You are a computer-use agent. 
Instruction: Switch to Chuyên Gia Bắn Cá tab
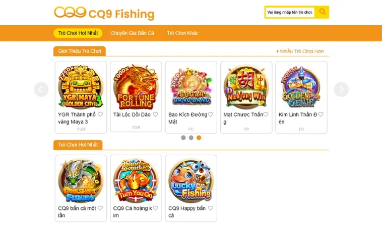pos(132,33)
